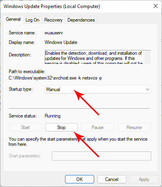Expand the Startup type dropdown showing Manual

tap(98, 90)
